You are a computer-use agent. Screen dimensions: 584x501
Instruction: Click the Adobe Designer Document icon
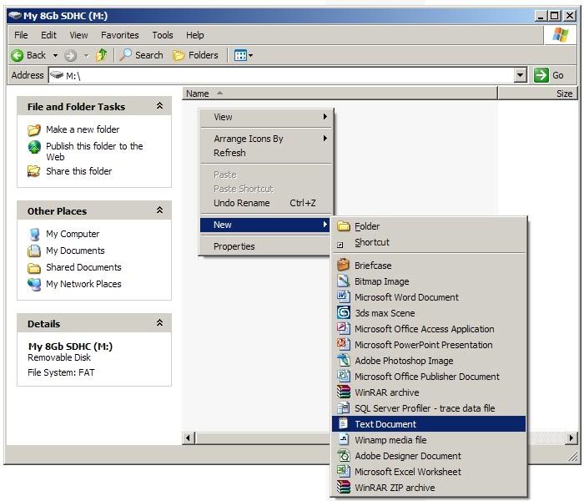(x=344, y=455)
